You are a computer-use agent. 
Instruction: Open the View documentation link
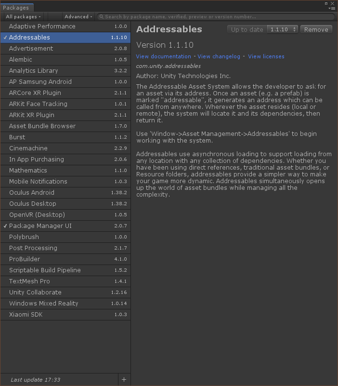pos(163,56)
